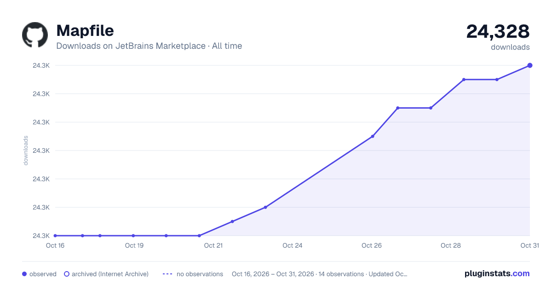Click the 24,328 total downloads figure
This screenshot has height=290, width=552.
(x=498, y=31)
